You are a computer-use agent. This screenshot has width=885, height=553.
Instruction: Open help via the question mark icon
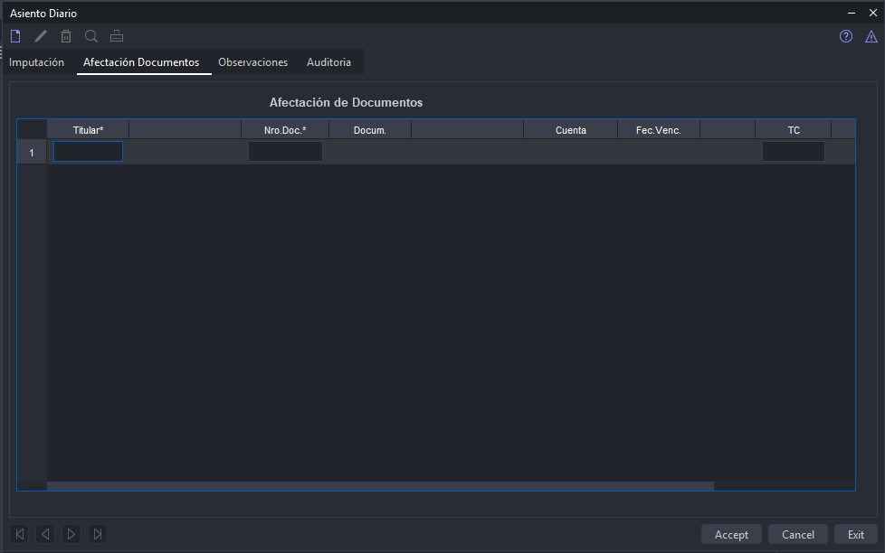[846, 36]
